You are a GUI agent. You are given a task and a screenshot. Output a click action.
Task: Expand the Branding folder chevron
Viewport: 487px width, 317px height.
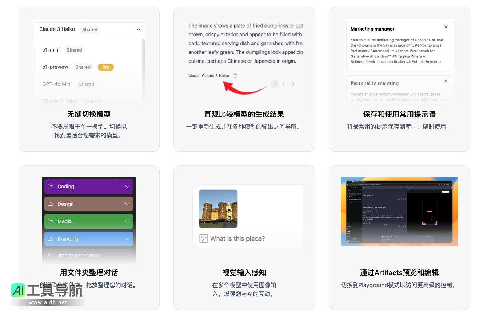tap(127, 239)
